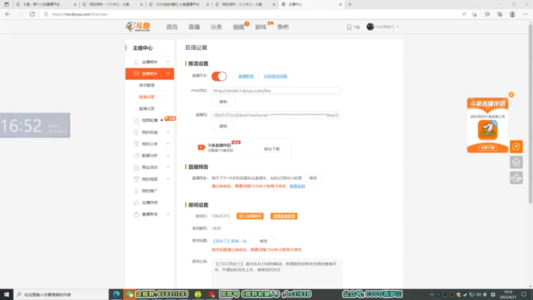Expand the 直播带货 sidebar section

tap(168, 214)
